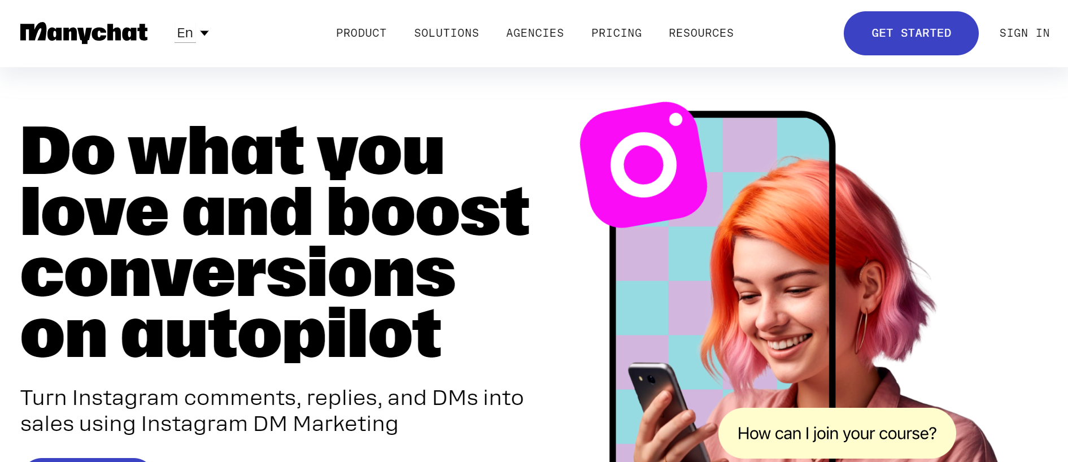Click the 'How can I join your course?' bubble

point(837,433)
